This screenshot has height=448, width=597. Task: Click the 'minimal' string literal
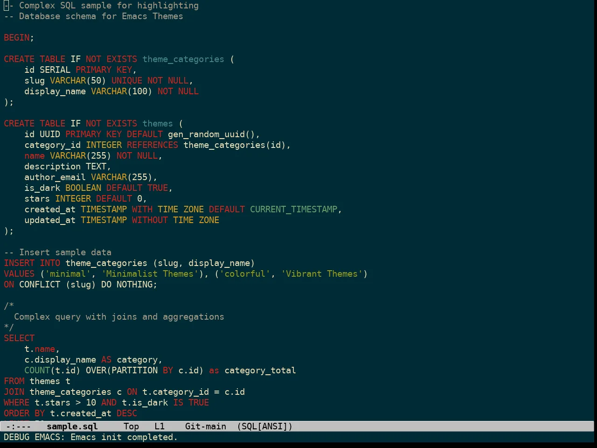[x=68, y=273]
